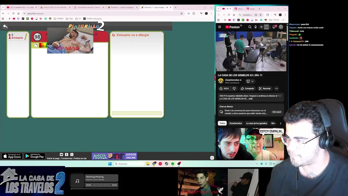
Task: Bookmark the Pinturillo page with star
Action: pyautogui.click(x=181, y=13)
